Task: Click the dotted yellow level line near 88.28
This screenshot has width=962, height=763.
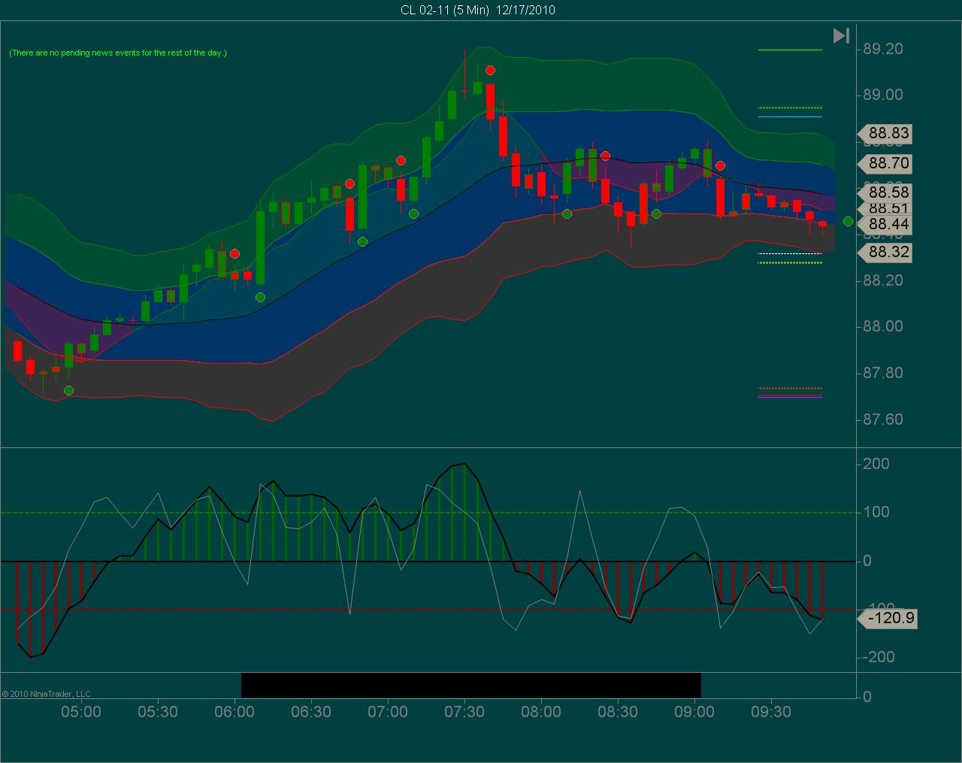Action: [x=790, y=262]
